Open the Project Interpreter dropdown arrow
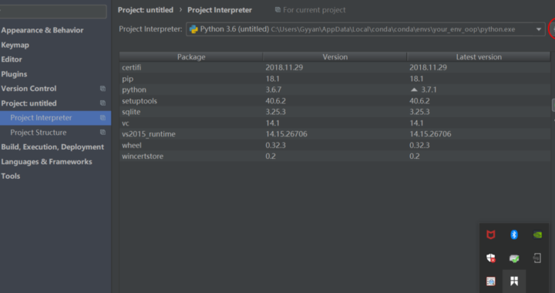 538,29
